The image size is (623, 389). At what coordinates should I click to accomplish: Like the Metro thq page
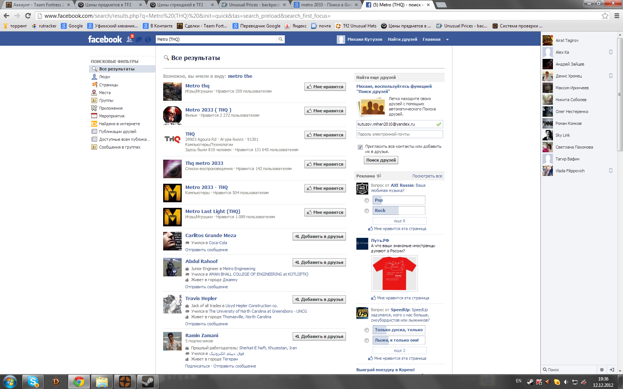[325, 87]
